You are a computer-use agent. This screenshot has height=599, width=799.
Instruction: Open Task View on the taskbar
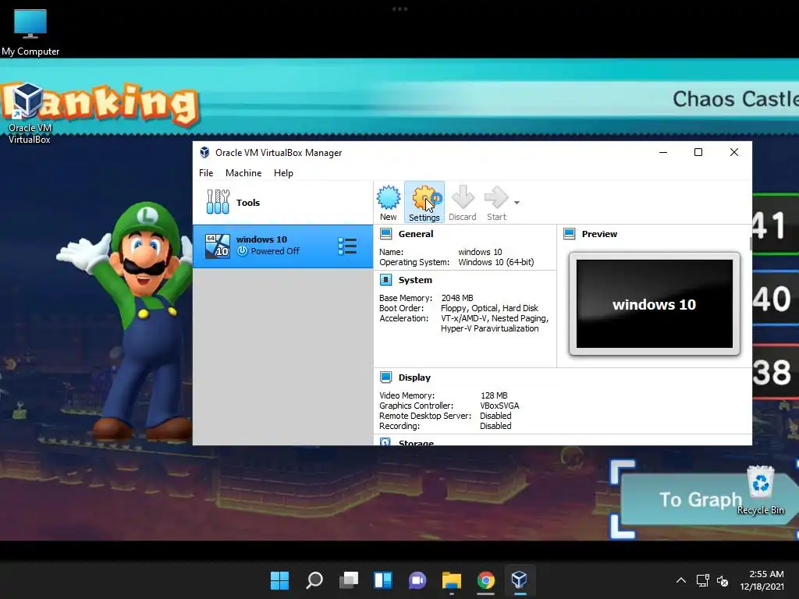click(x=349, y=580)
